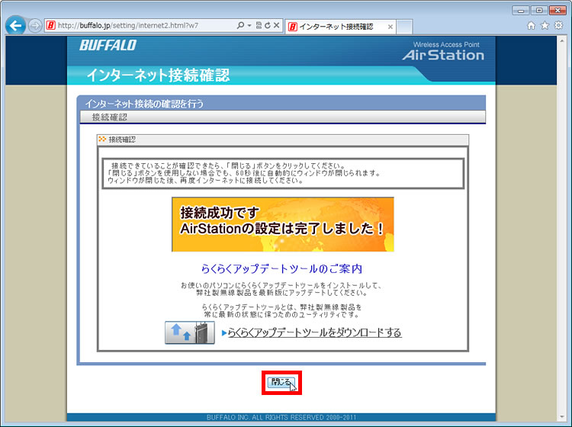Close the browser window

click(558, 10)
